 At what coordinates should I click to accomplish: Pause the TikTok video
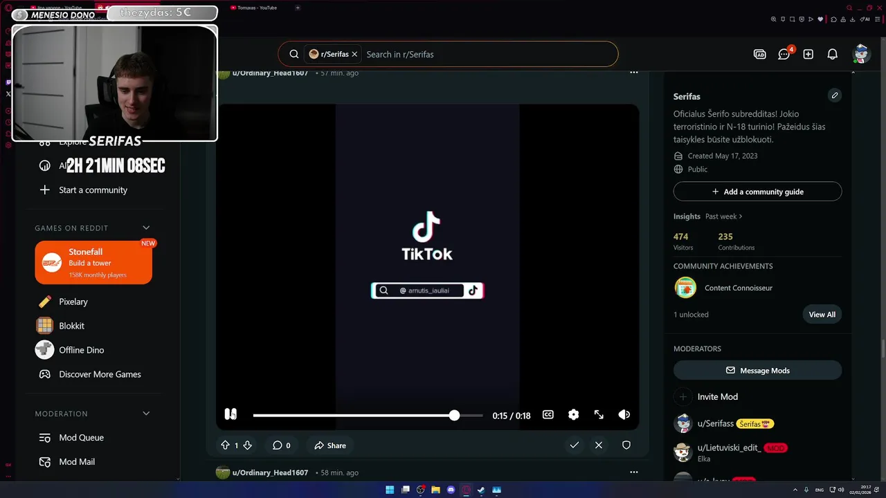click(230, 414)
